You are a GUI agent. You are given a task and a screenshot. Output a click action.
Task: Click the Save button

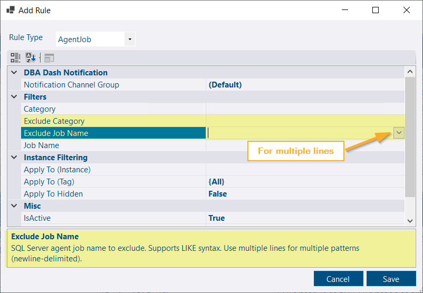(x=391, y=279)
